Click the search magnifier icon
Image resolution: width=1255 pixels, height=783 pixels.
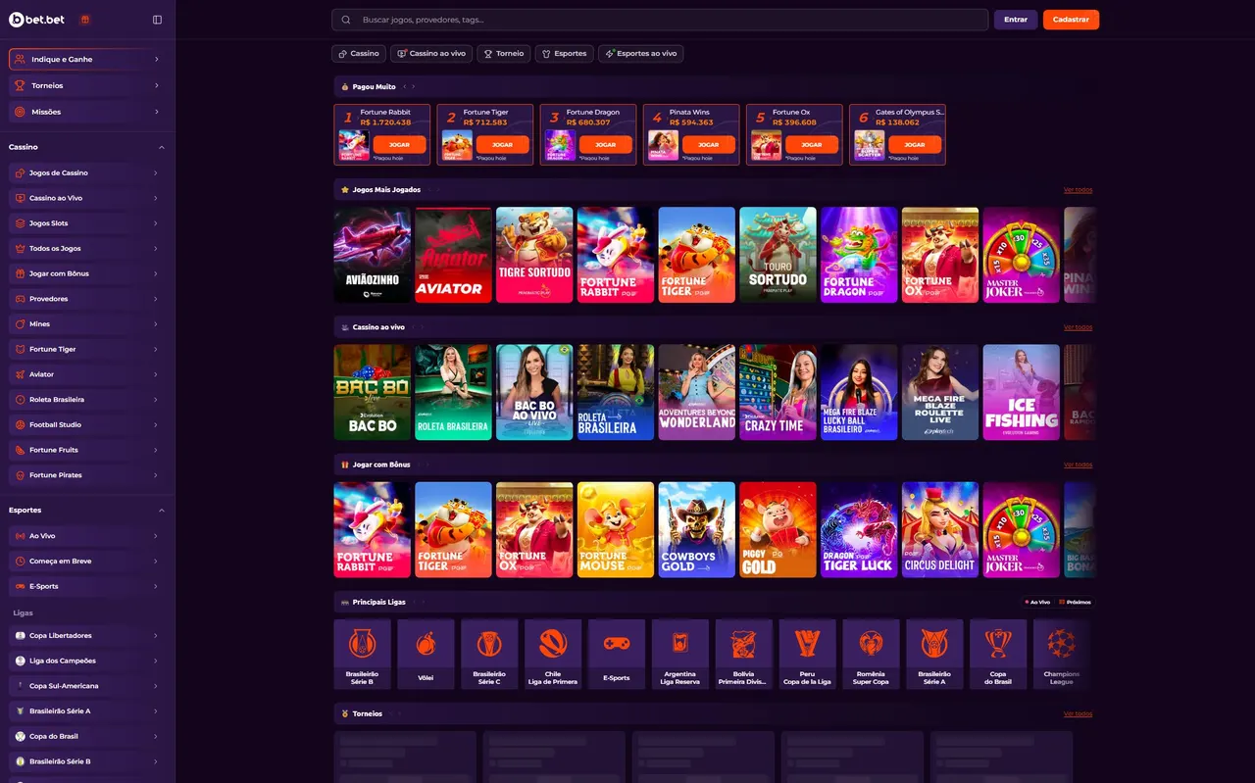click(x=346, y=20)
